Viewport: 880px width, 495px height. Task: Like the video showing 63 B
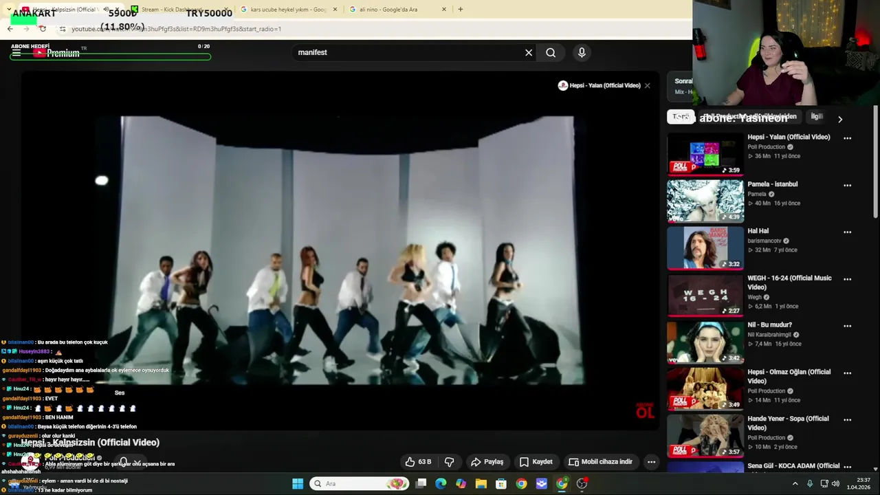[x=418, y=462]
